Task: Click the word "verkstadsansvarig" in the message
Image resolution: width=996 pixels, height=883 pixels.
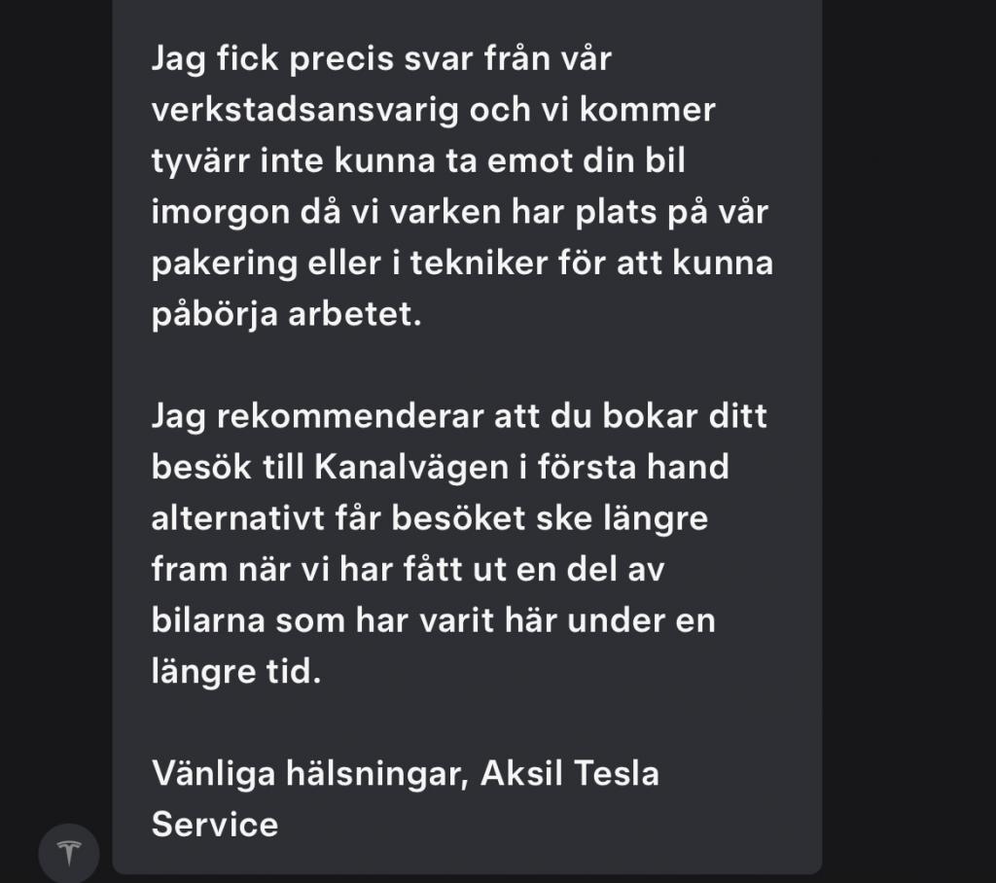Action: pos(304,110)
